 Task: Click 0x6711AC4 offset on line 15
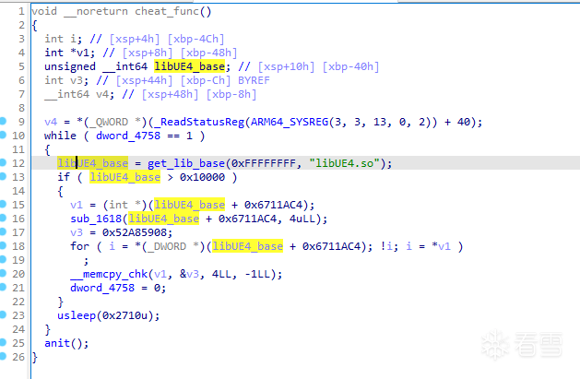(x=273, y=205)
